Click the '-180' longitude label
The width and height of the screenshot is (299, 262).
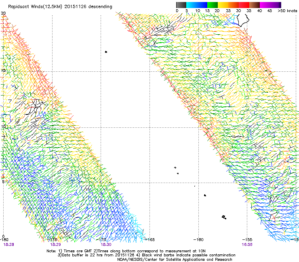click(x=4, y=239)
